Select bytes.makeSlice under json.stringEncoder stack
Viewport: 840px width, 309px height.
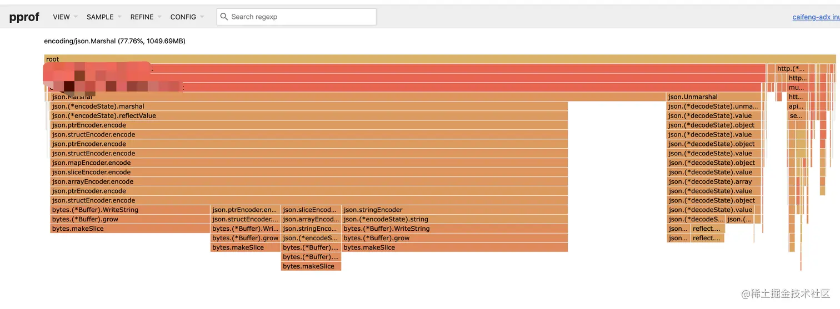[x=455, y=248]
